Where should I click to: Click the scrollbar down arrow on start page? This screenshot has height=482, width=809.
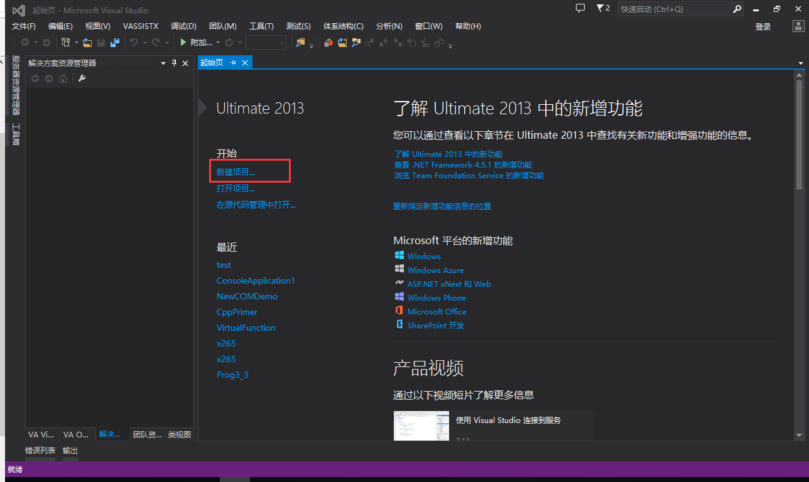pos(800,434)
